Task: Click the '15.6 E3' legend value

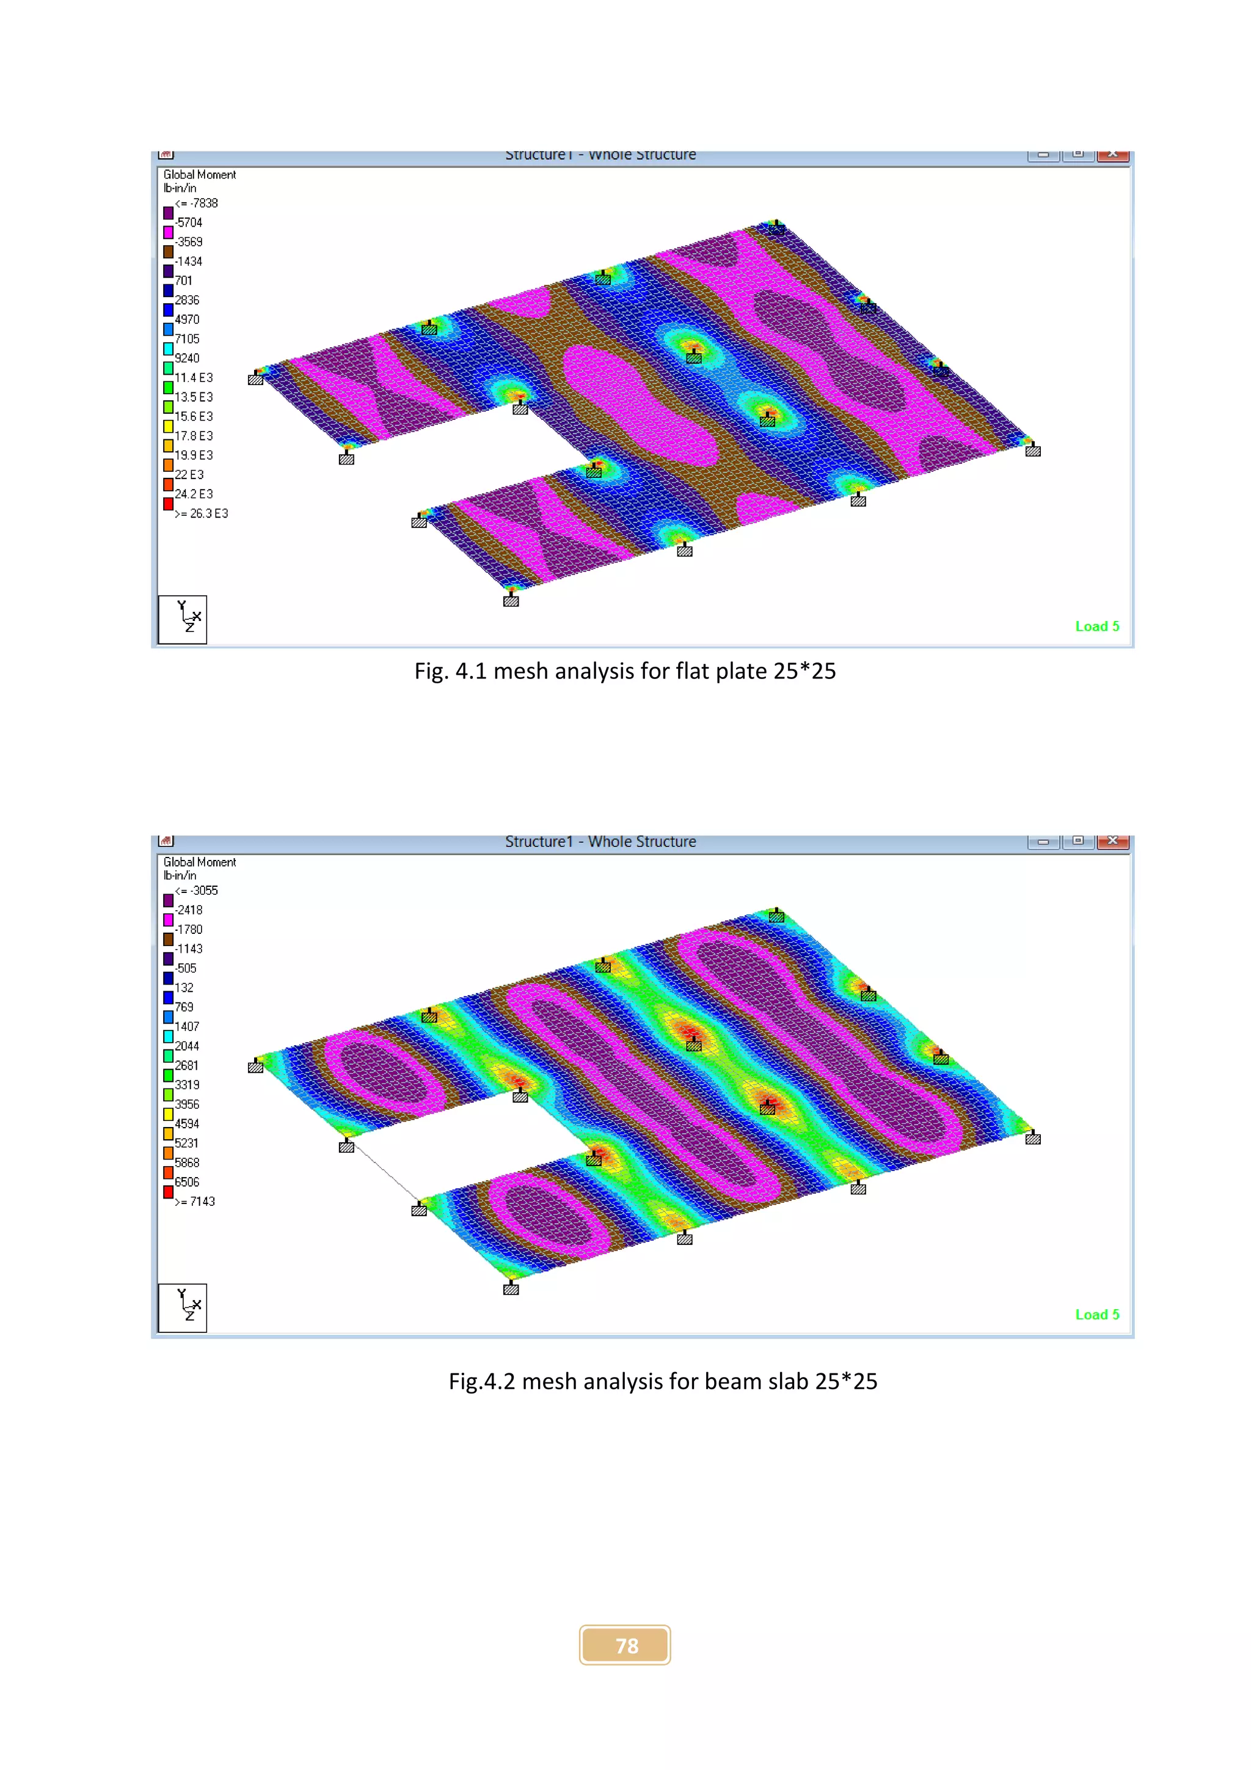Action: point(194,416)
